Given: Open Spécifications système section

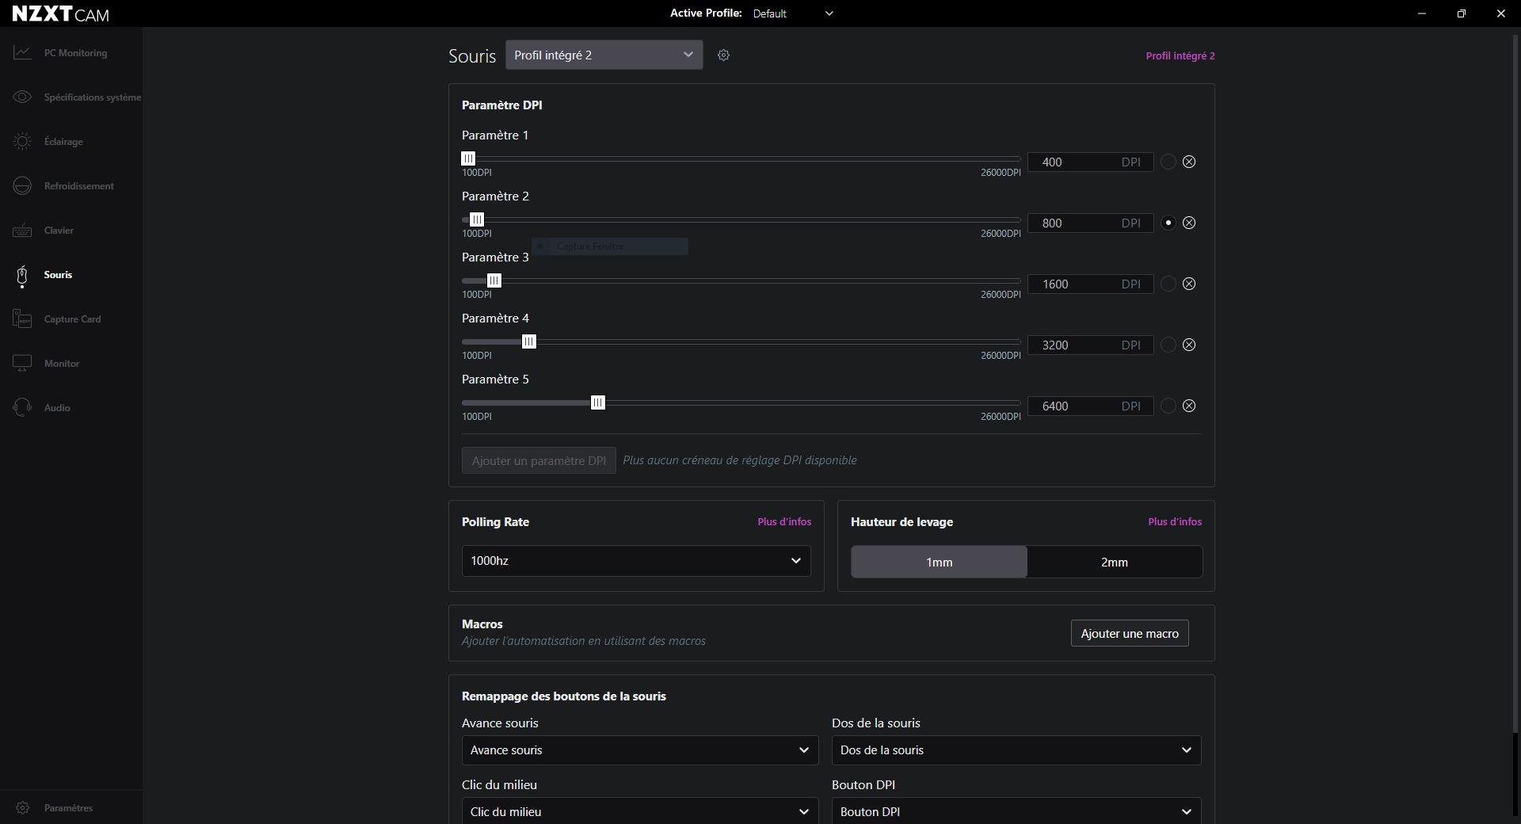Looking at the screenshot, I should click(x=92, y=97).
